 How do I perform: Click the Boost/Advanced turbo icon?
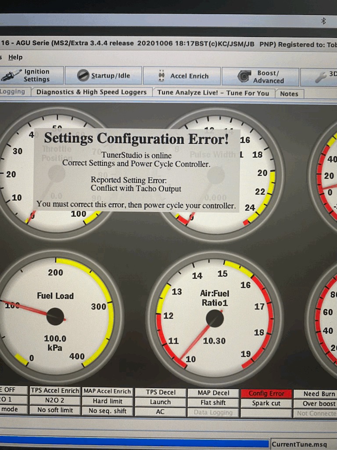coord(244,76)
